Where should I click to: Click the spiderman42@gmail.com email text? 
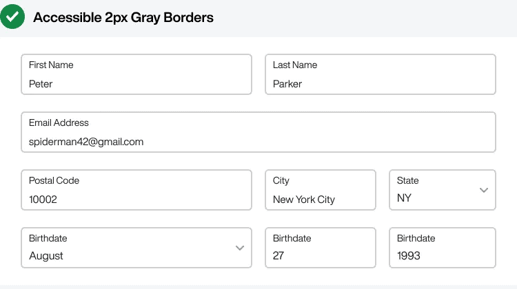coord(86,142)
